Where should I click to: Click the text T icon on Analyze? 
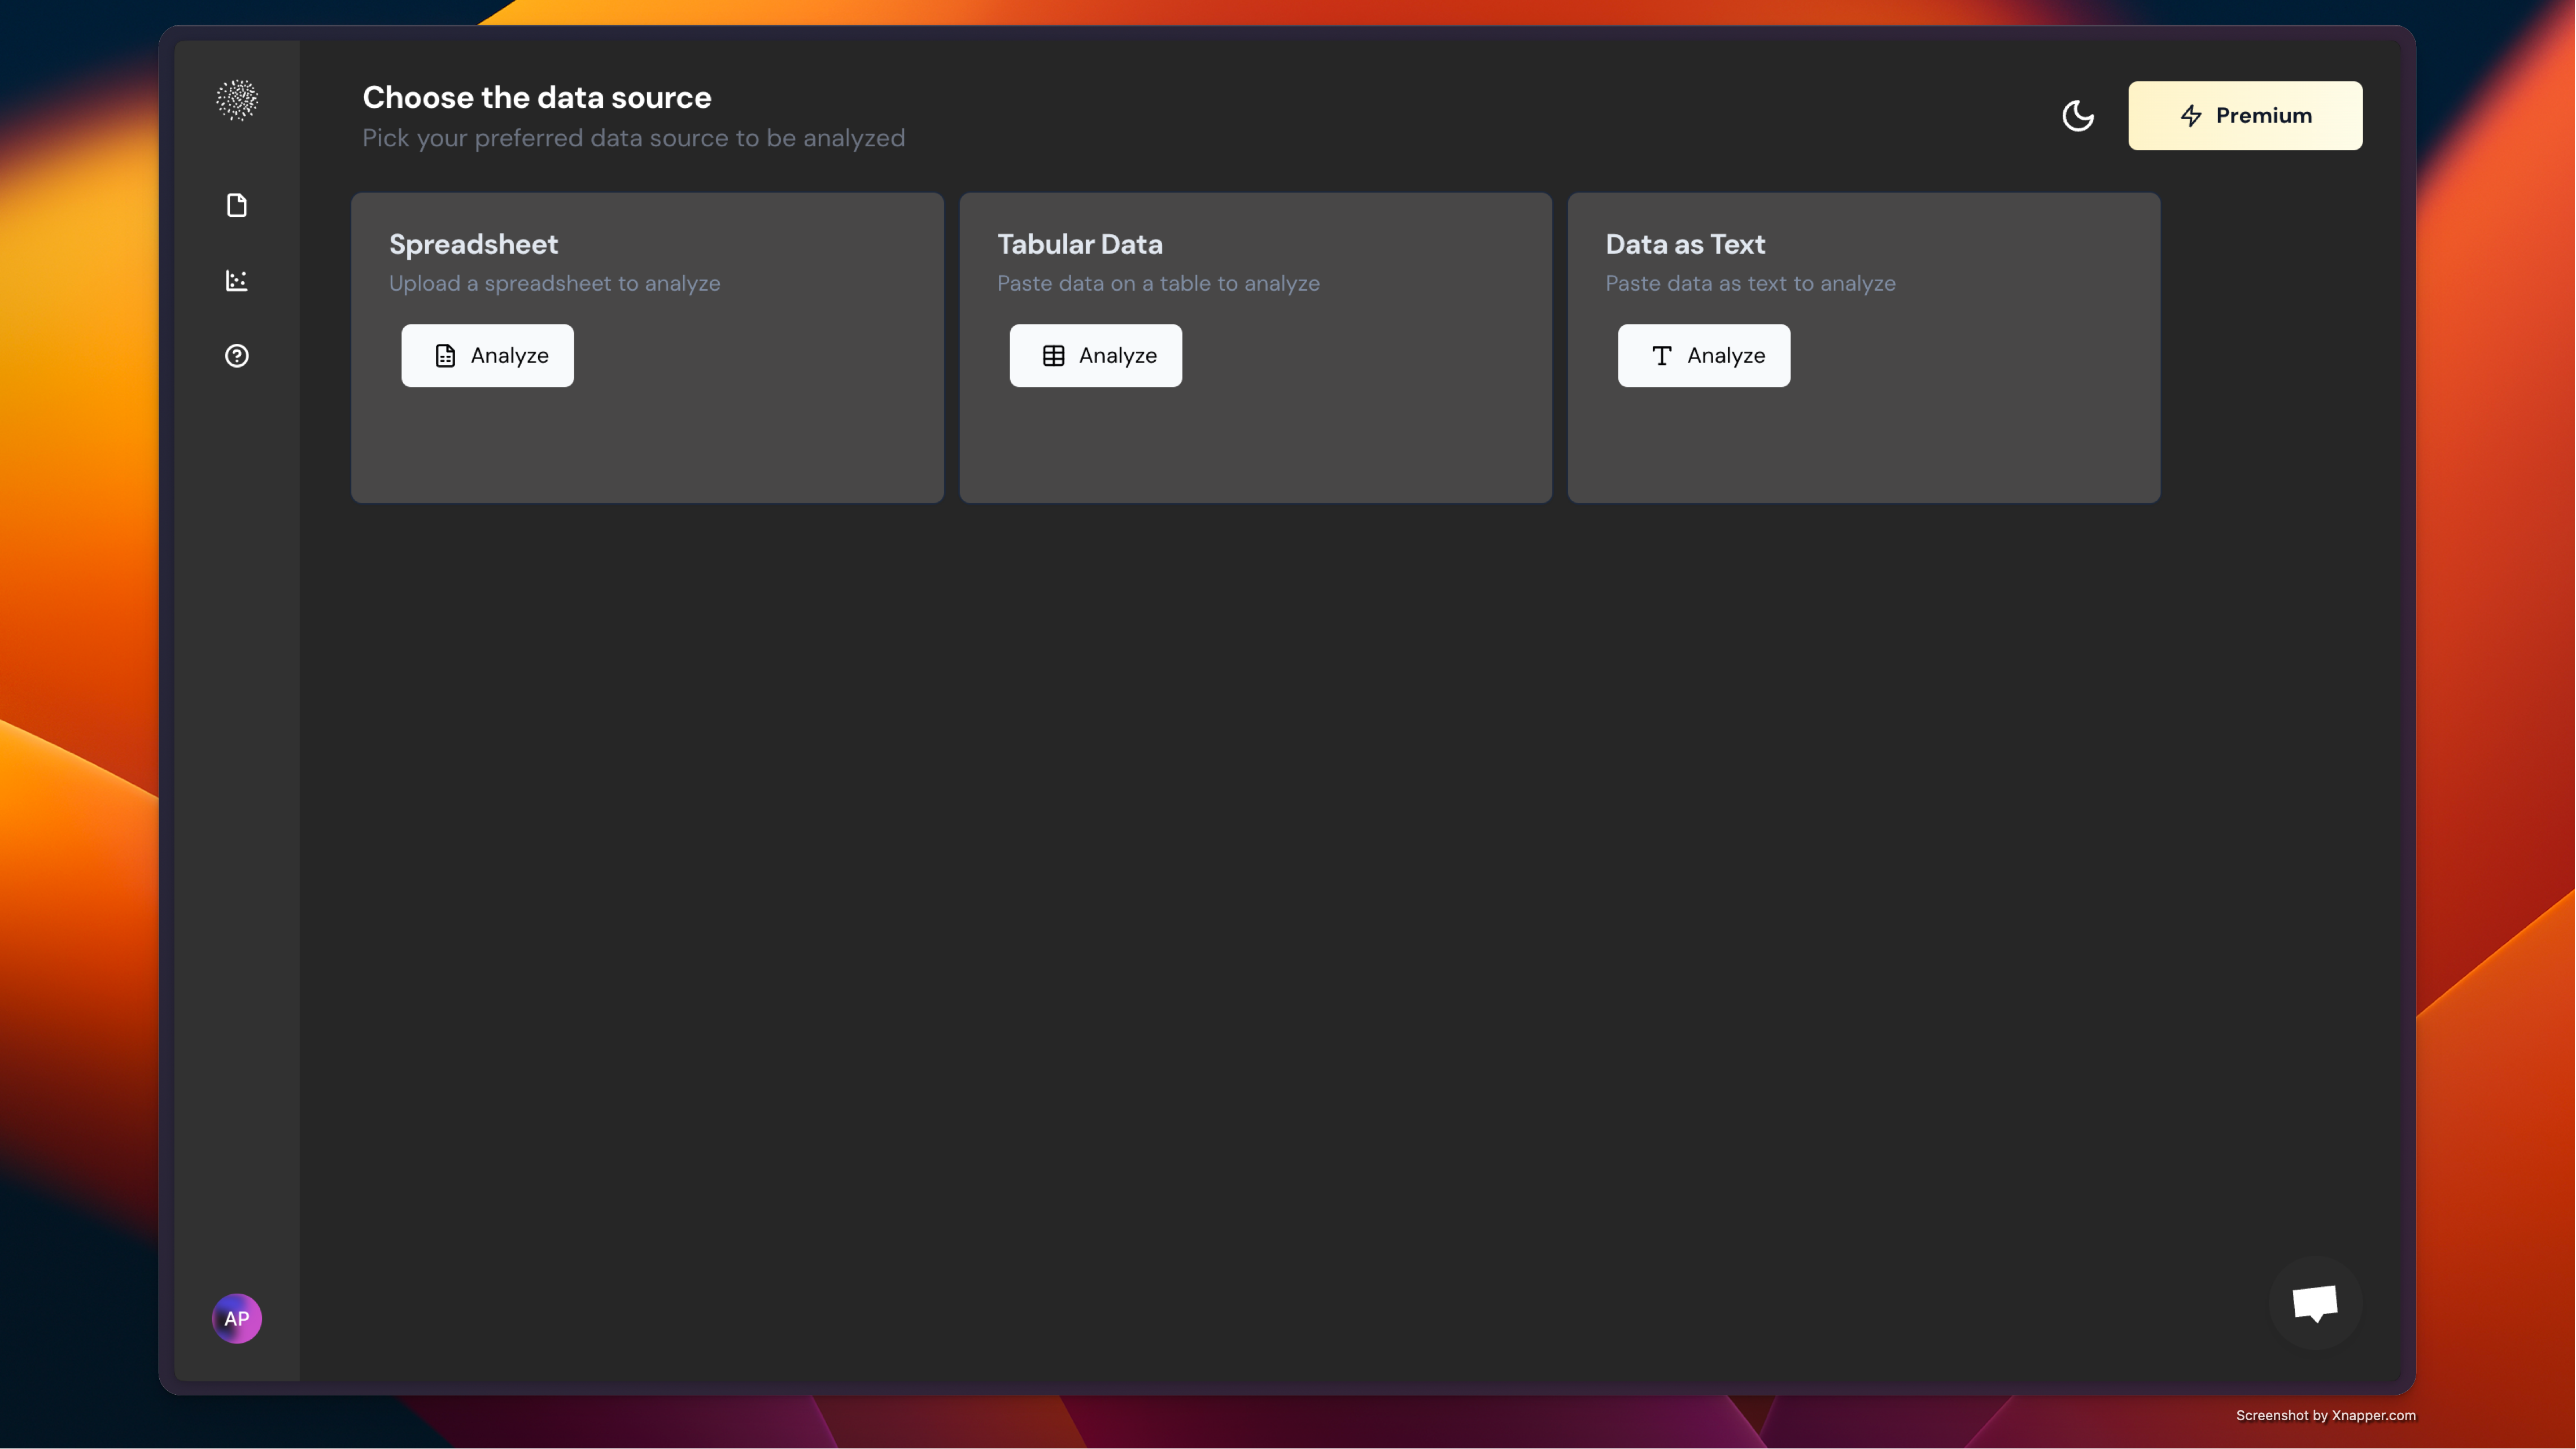coord(1661,356)
